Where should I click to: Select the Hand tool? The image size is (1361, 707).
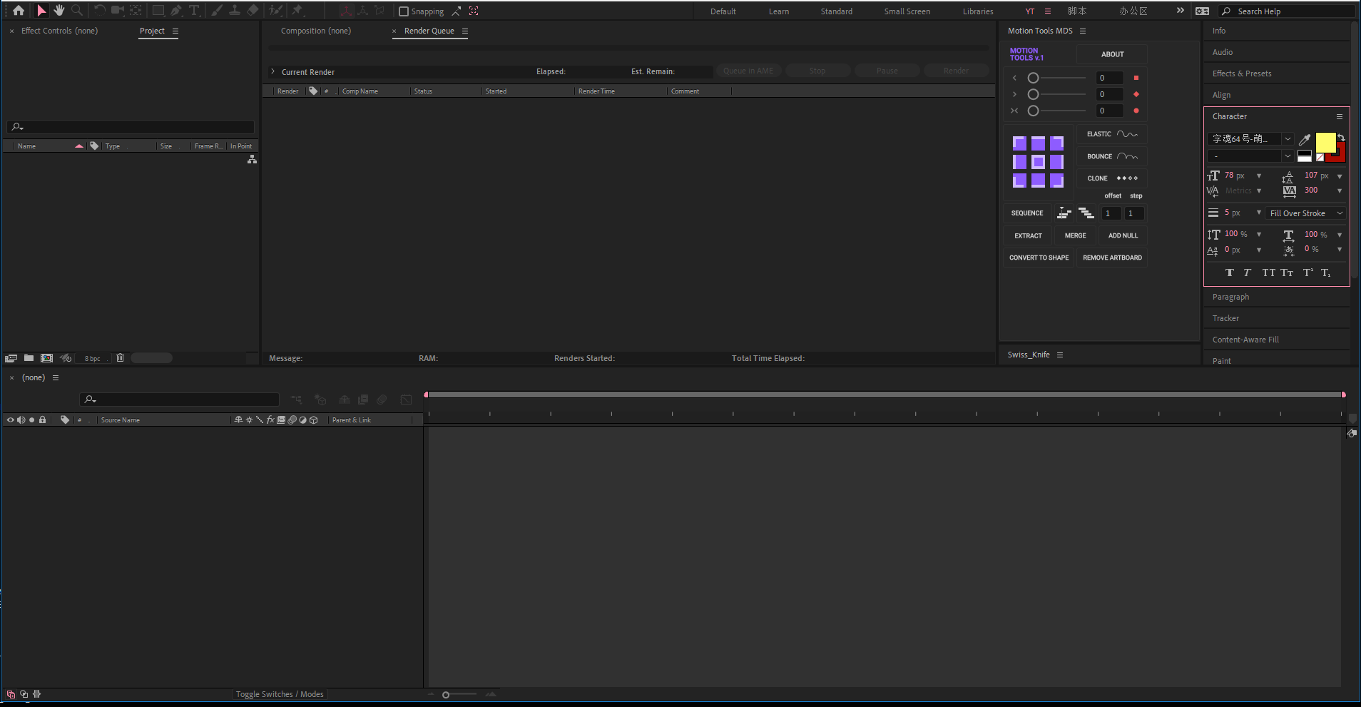[x=59, y=11]
